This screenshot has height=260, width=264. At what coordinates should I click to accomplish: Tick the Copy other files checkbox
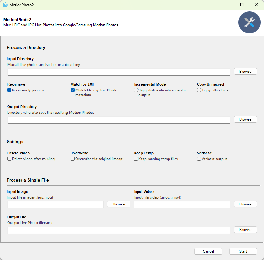tap(199, 90)
